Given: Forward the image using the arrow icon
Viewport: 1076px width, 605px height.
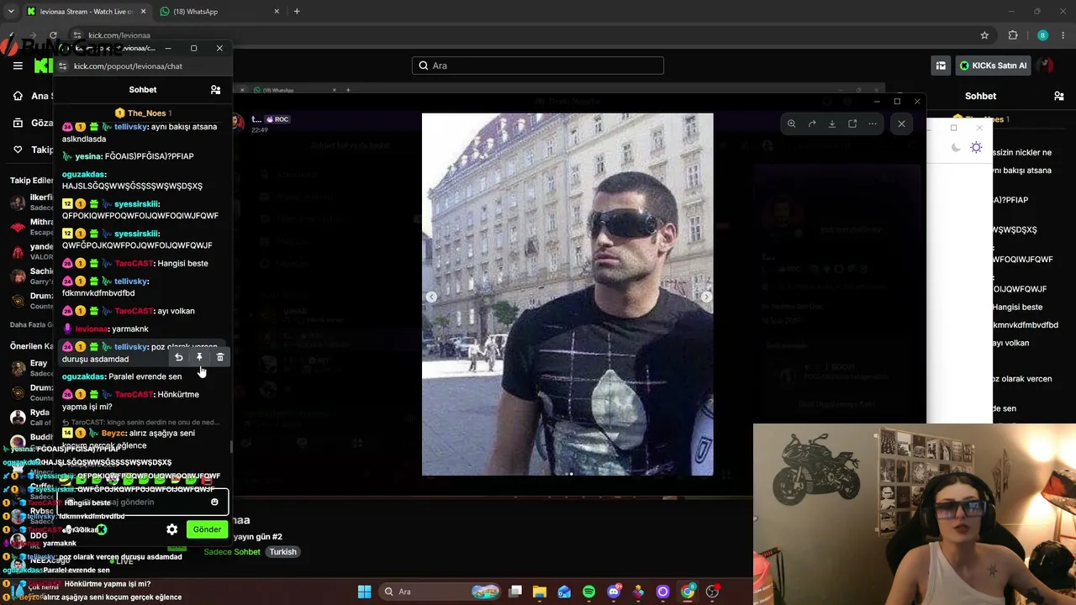Looking at the screenshot, I should (812, 124).
